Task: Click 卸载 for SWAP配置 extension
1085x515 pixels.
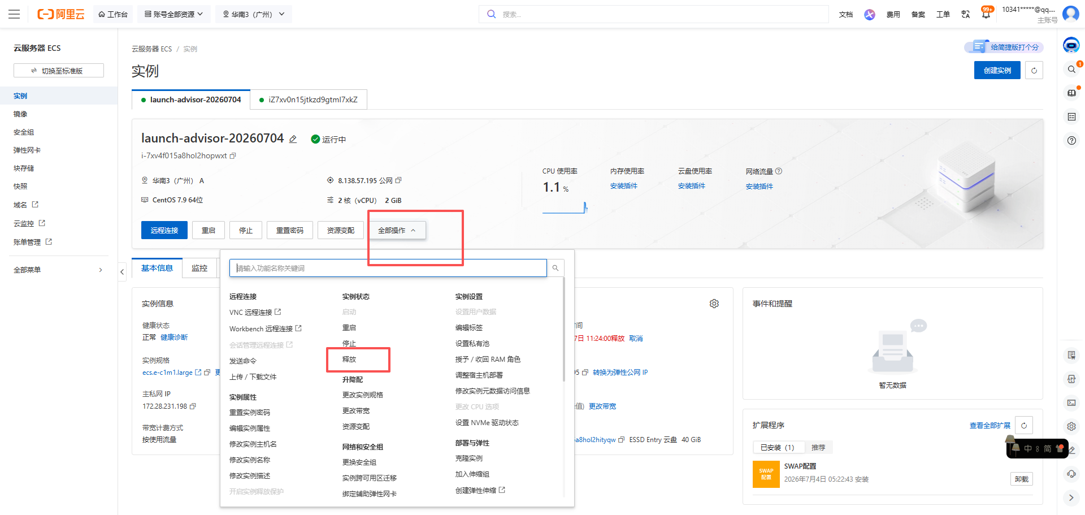Action: [1022, 479]
